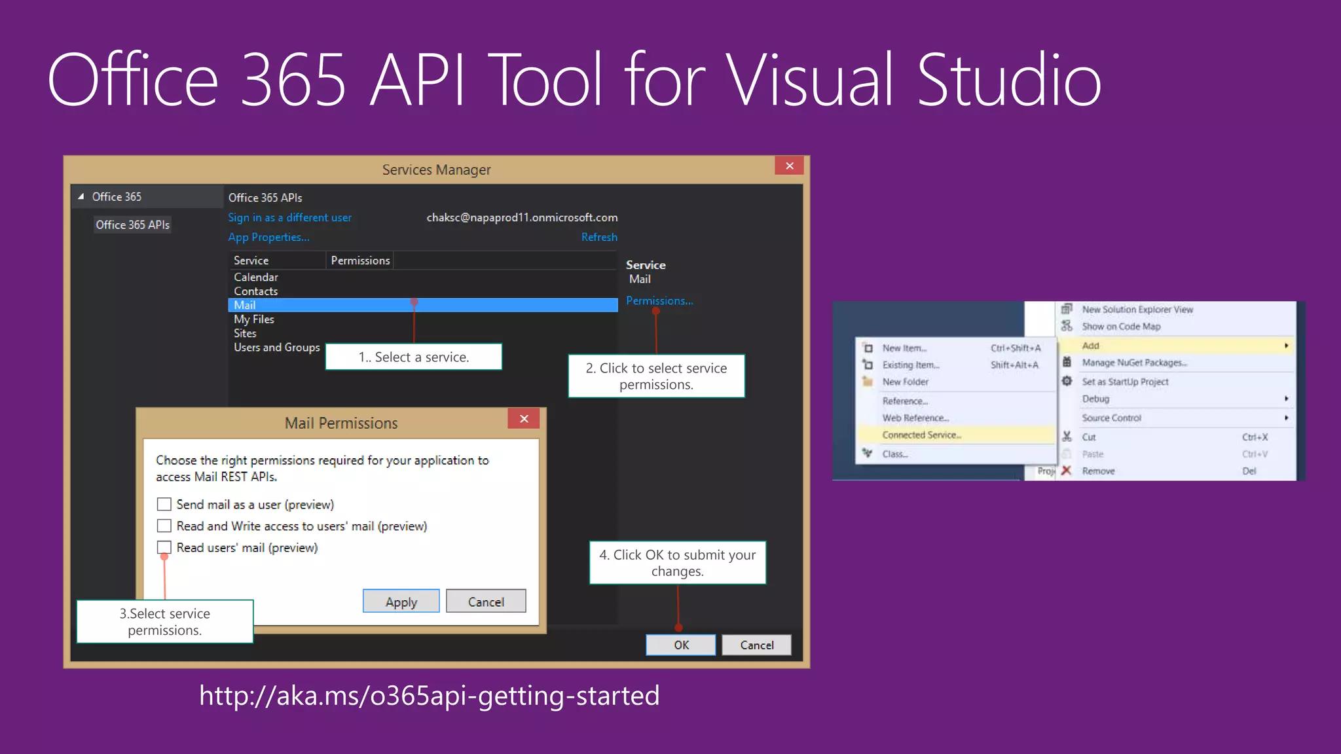
Task: Check Read and Write access to users' mail
Action: (164, 526)
